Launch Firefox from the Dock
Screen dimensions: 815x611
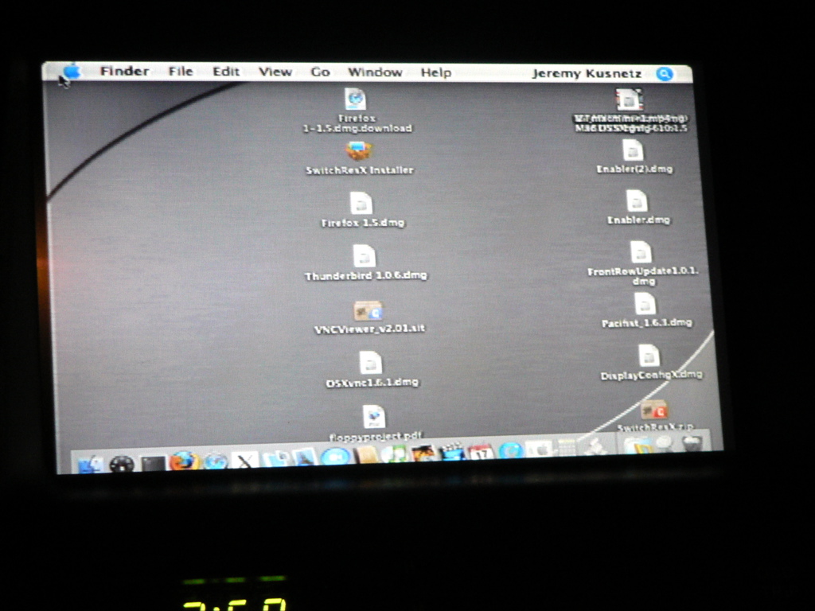(184, 461)
